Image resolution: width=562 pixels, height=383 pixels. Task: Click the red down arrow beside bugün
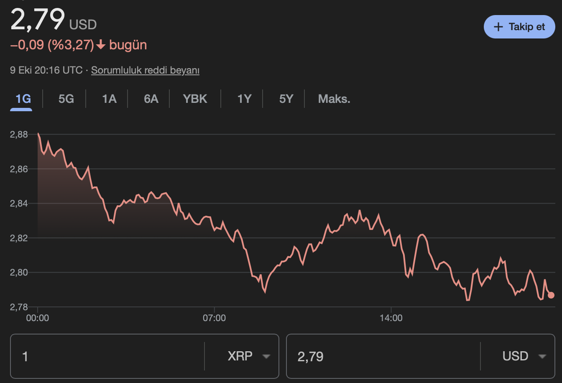[101, 45]
